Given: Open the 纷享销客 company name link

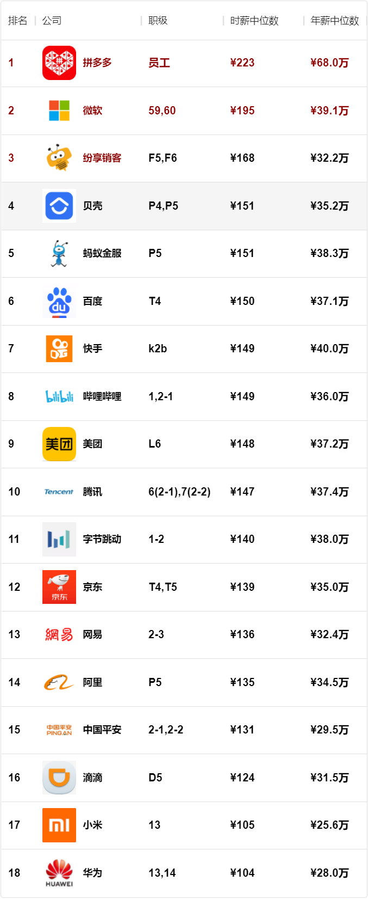Looking at the screenshot, I should click(x=102, y=158).
